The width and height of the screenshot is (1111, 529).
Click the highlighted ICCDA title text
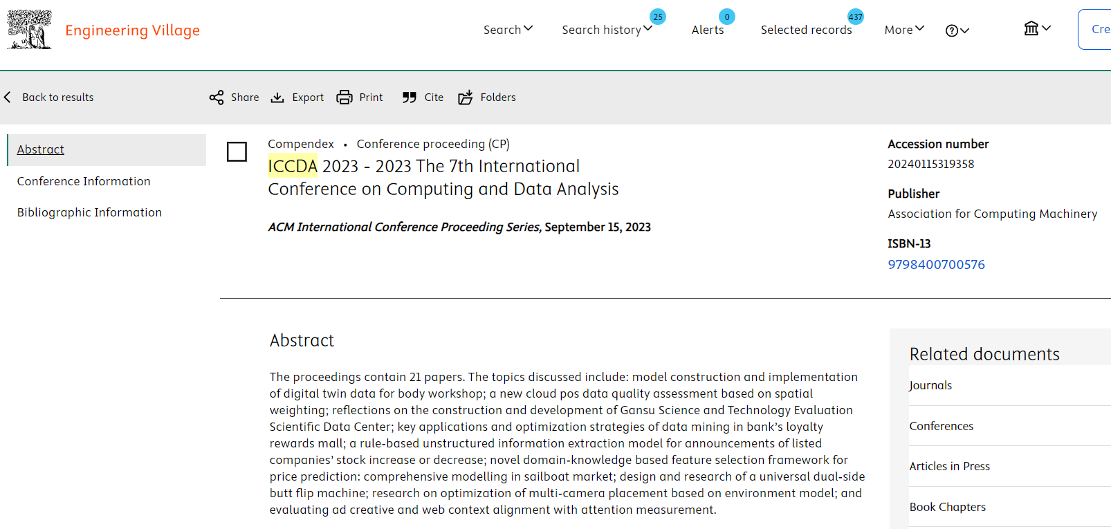(293, 166)
